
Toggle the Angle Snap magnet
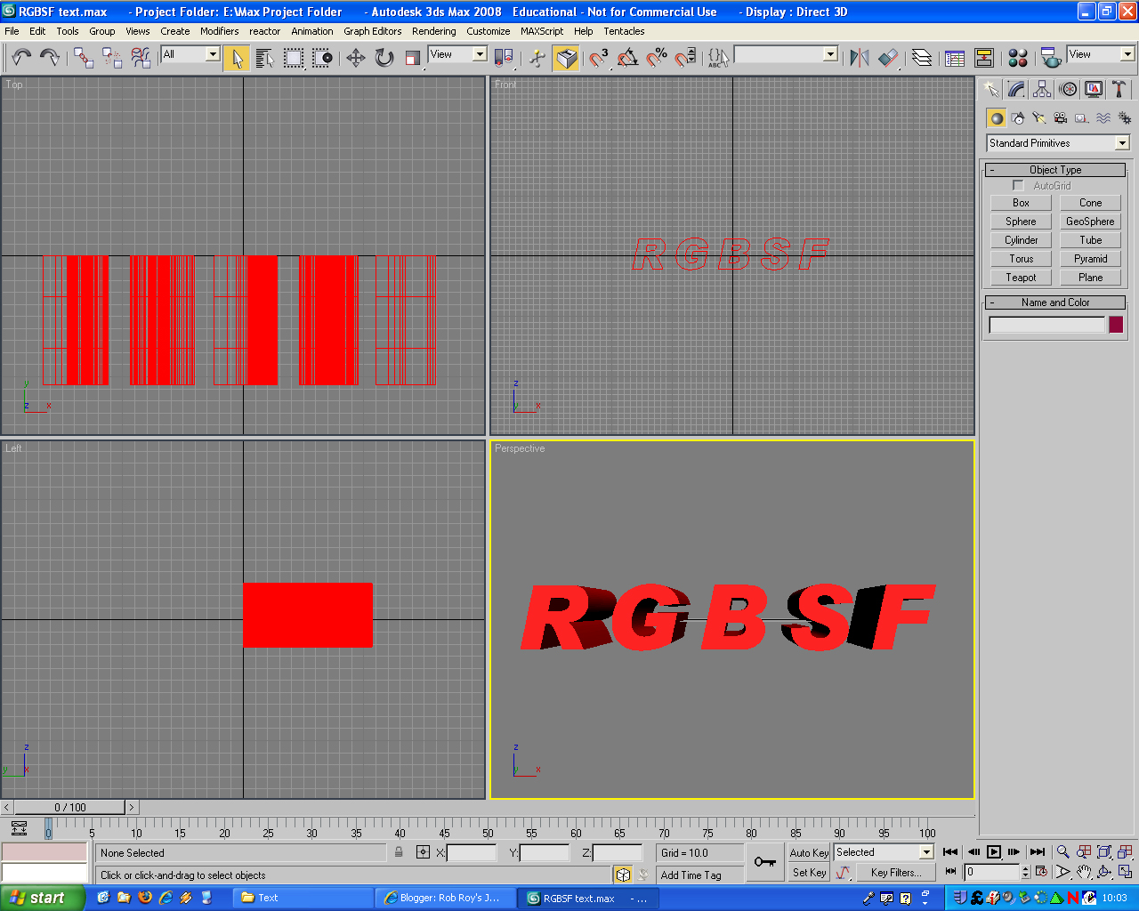tap(628, 58)
